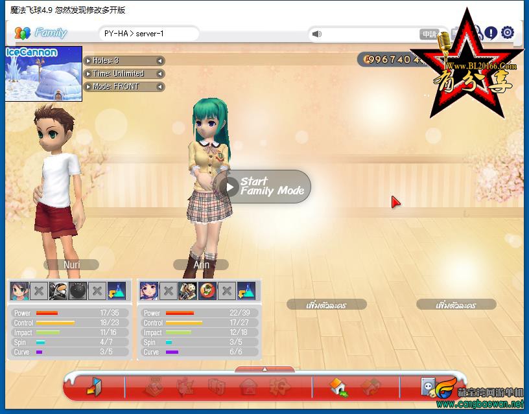
Task: Click the empty slot beside Arin's portrait
Action: (169, 291)
